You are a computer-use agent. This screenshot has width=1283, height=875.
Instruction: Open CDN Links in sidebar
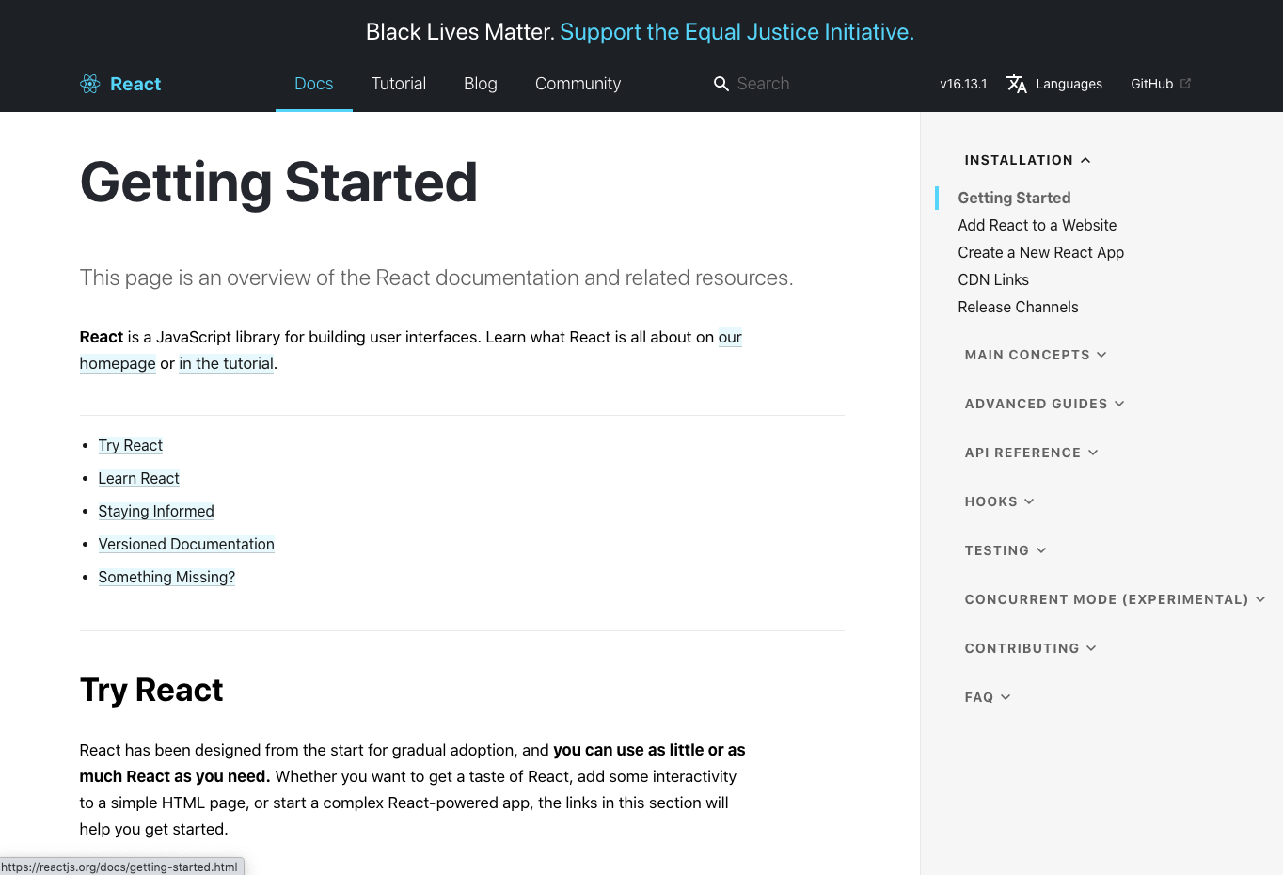993,279
